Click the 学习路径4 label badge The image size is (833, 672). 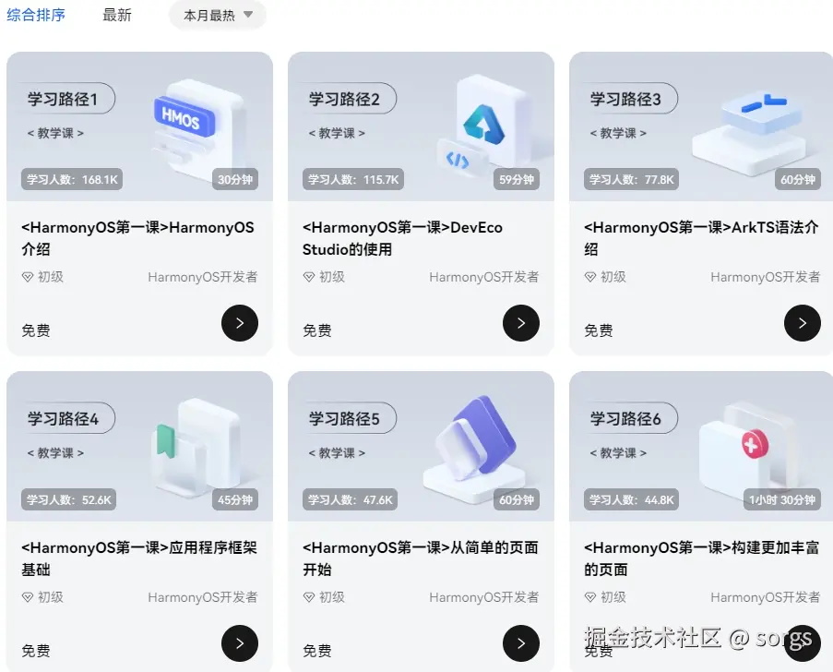click(65, 418)
